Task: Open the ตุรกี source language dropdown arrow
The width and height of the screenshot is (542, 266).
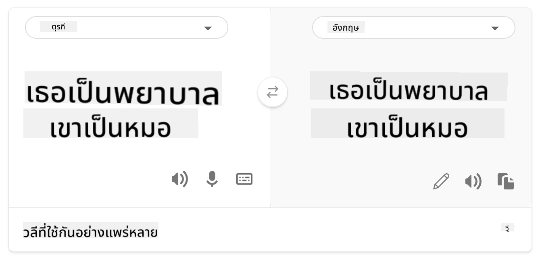Action: click(x=208, y=28)
